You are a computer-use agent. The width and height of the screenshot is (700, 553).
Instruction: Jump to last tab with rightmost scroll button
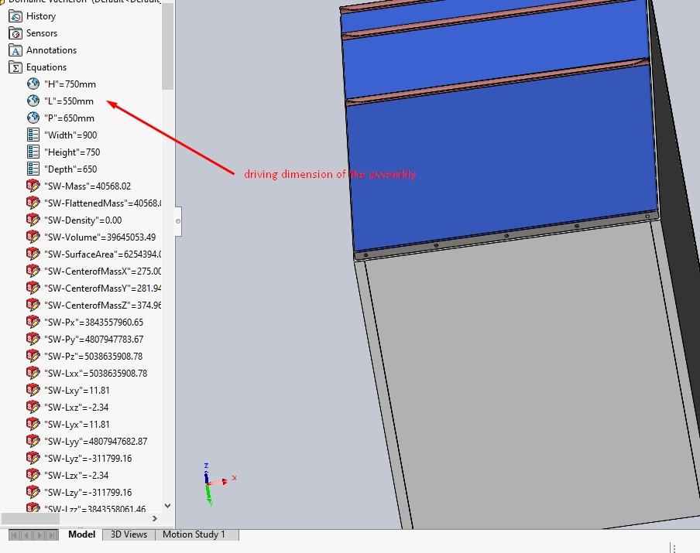coord(52,534)
